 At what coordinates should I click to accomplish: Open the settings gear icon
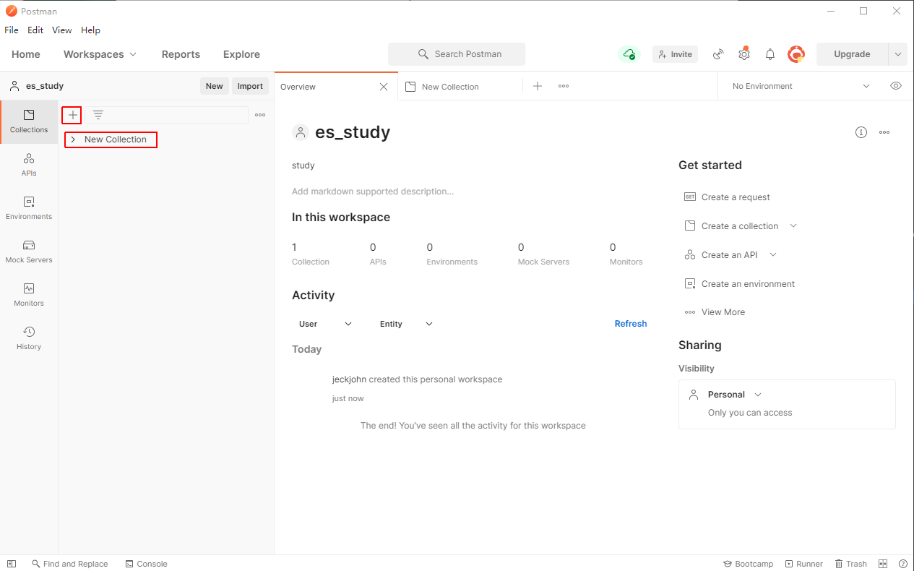[743, 54]
